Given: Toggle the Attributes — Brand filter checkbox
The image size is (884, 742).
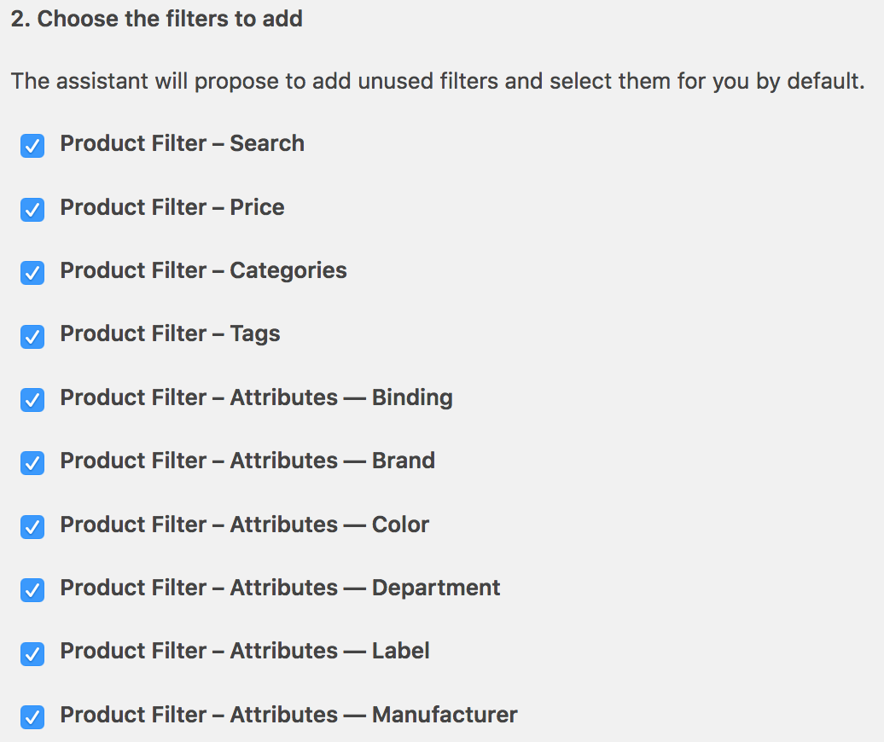Looking at the screenshot, I should pos(32,463).
